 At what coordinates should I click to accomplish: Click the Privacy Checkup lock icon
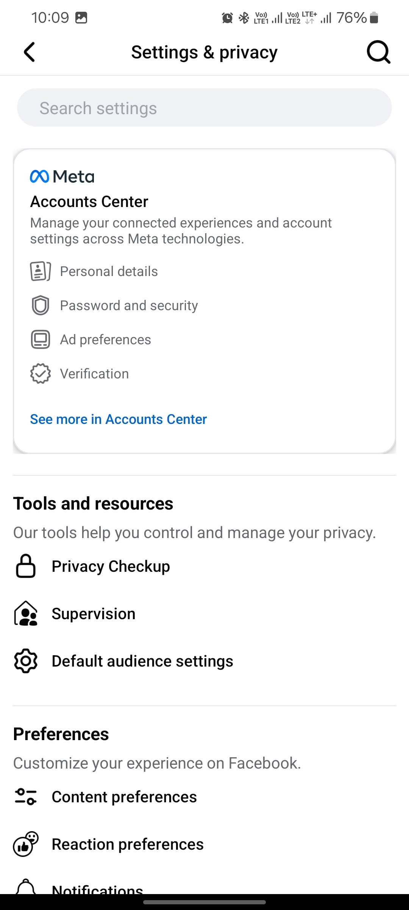(26, 566)
